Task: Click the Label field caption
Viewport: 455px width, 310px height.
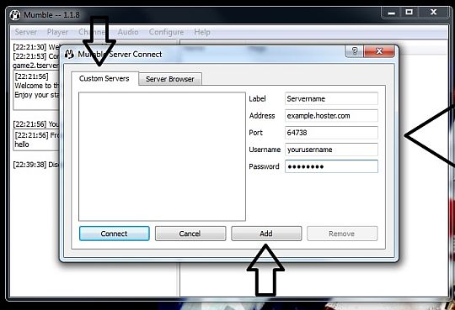Action: 257,98
